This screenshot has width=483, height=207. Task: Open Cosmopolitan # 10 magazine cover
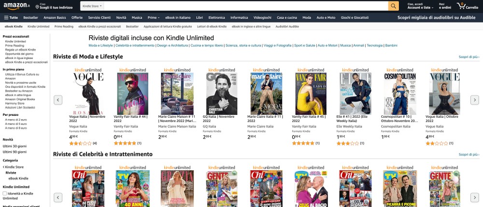tap(400, 94)
